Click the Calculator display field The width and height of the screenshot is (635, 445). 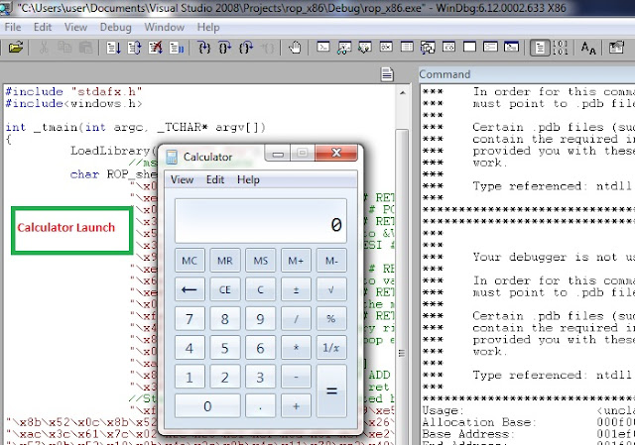click(261, 220)
